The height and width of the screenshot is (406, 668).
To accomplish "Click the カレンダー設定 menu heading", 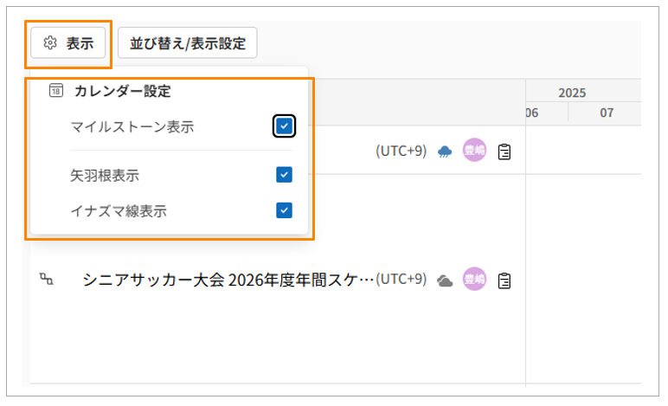I will [122, 90].
